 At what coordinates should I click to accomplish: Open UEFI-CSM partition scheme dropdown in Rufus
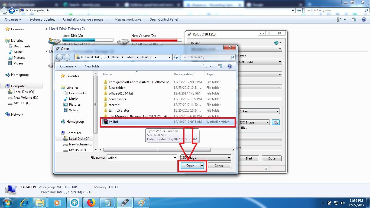(260, 62)
